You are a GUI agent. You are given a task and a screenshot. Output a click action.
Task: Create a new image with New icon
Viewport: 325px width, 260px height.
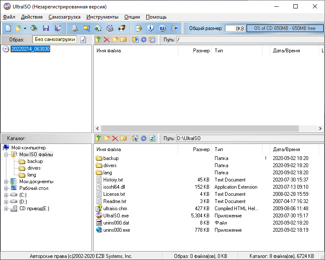pyautogui.click(x=8, y=28)
